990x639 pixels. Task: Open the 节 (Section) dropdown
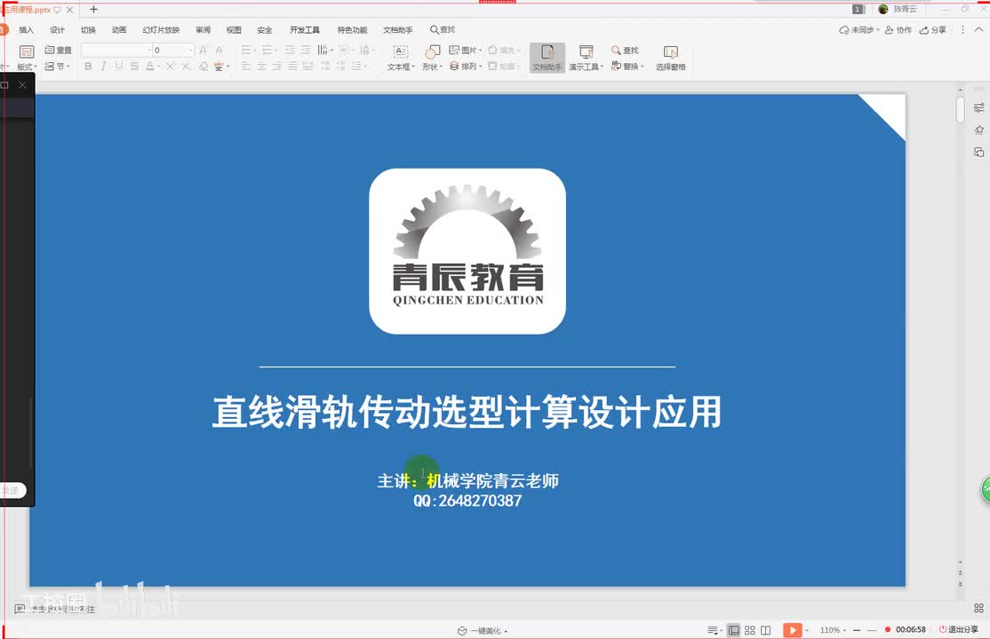click(58, 66)
